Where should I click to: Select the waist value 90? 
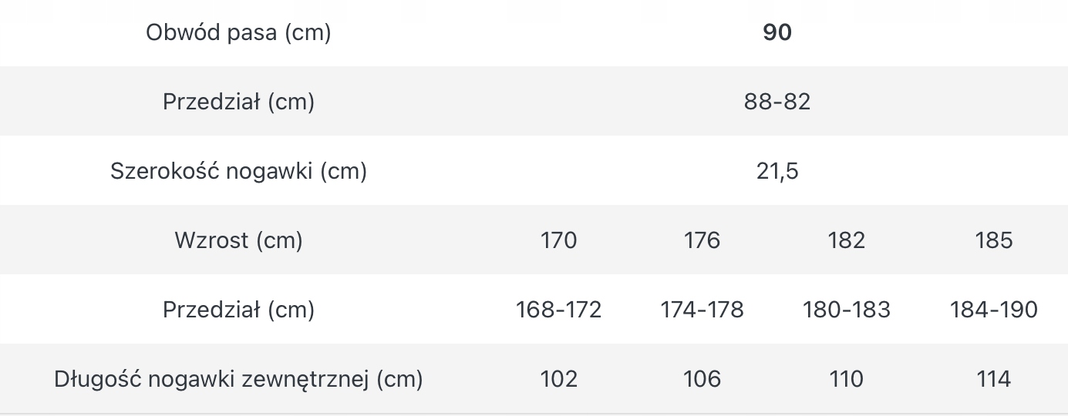tap(777, 32)
